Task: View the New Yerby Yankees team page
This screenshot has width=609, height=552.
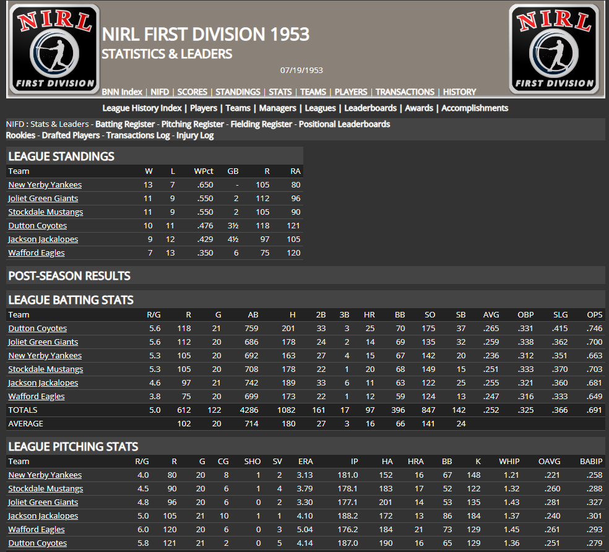Action: pyautogui.click(x=45, y=184)
